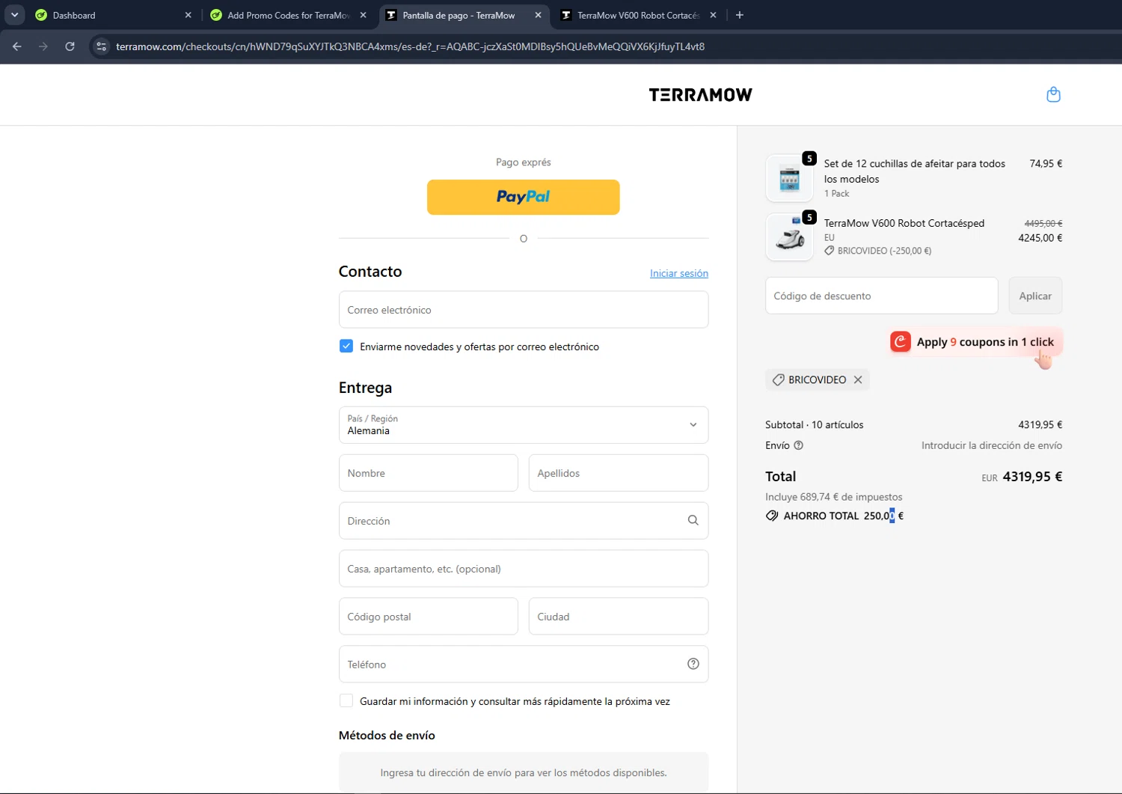
Task: Remove the BRICOVIDEO discount code
Action: [x=858, y=380]
